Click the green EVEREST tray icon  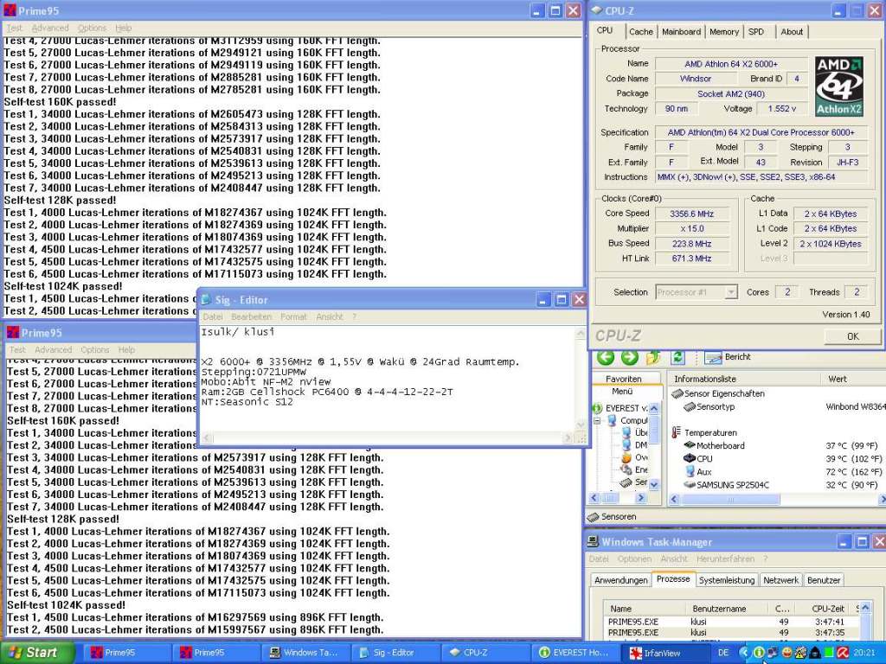coord(759,652)
